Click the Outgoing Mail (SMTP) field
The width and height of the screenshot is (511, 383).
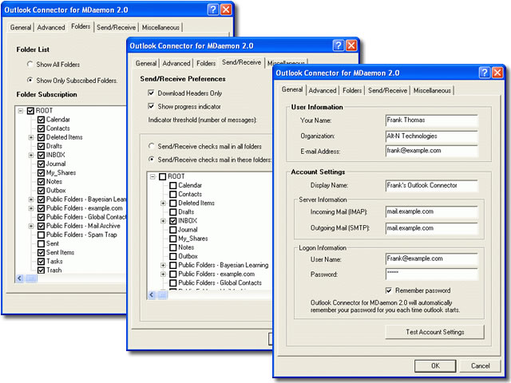431,228
